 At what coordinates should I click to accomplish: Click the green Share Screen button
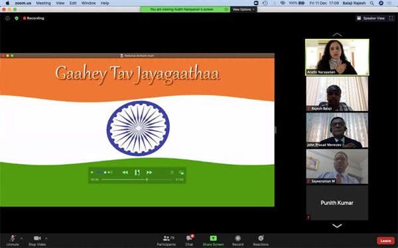(213, 241)
